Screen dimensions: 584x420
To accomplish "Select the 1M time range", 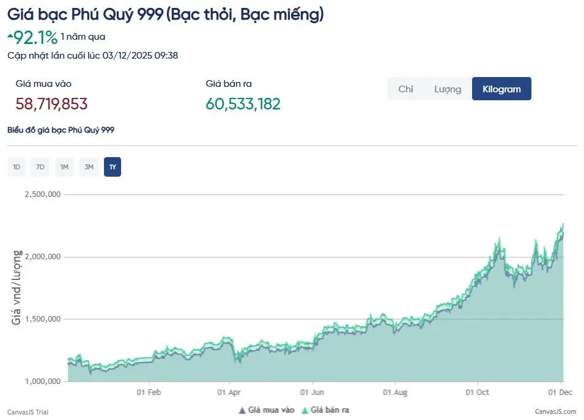I will 64,166.
